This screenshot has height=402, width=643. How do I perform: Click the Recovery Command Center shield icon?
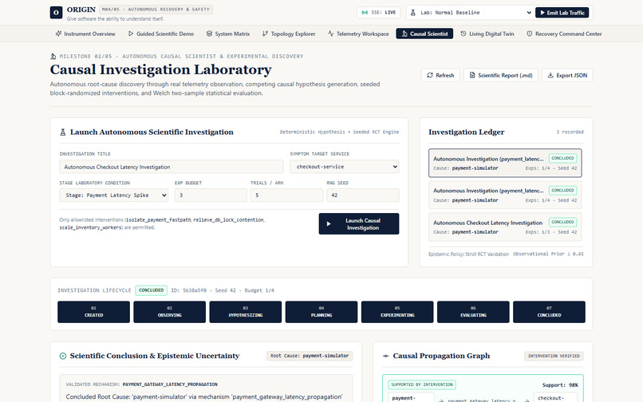(x=530, y=33)
